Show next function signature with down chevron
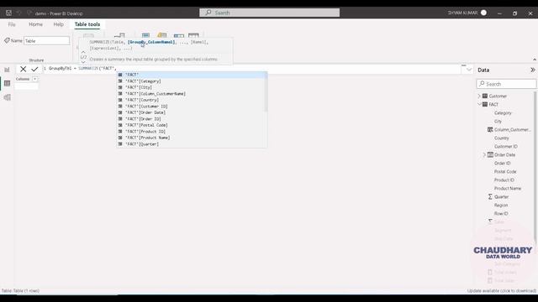Screen dimensions: 538x302 click(83, 62)
